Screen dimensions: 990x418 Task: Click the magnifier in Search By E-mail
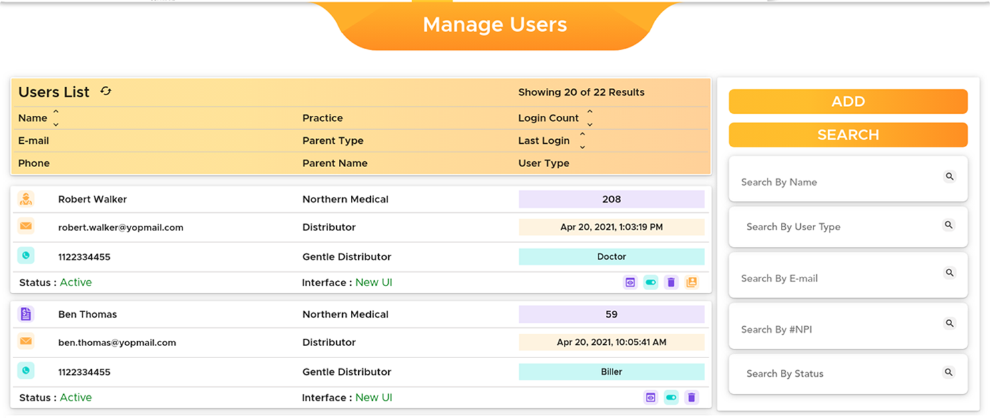pyautogui.click(x=950, y=273)
